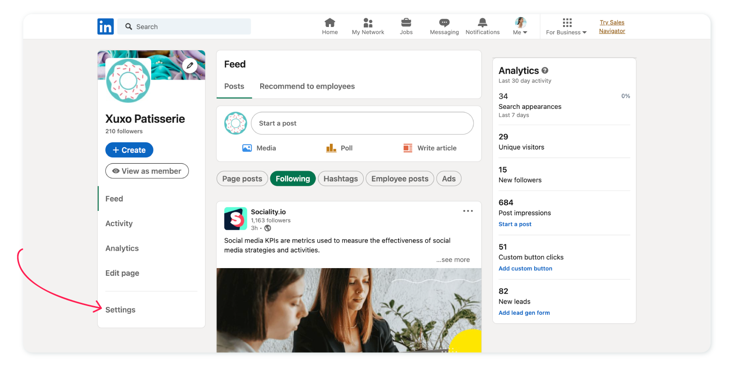Add Media to a post
Image resolution: width=733 pixels, height=366 pixels.
259,148
